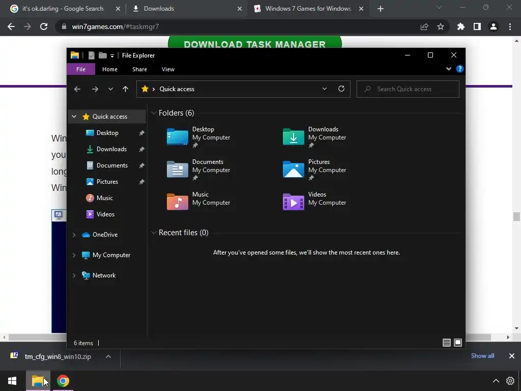Expand the Network tree node

click(x=74, y=275)
